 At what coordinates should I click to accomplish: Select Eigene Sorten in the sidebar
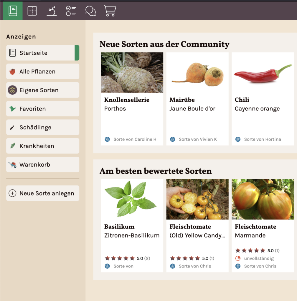pyautogui.click(x=43, y=90)
